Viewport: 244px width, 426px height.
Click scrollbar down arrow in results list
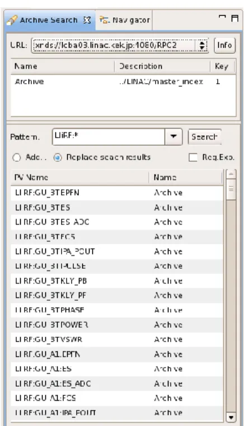(x=231, y=417)
